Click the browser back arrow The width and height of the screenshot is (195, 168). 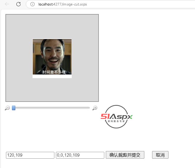7,4
